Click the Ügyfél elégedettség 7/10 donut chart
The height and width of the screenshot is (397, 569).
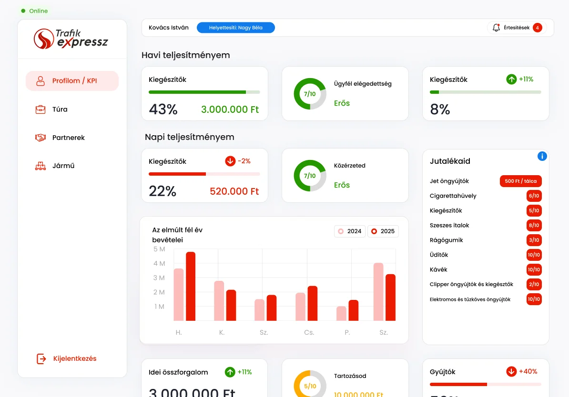[310, 94]
